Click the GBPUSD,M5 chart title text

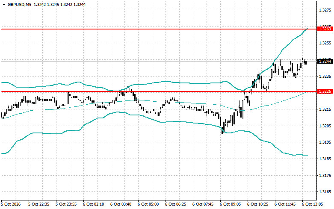tap(19, 4)
